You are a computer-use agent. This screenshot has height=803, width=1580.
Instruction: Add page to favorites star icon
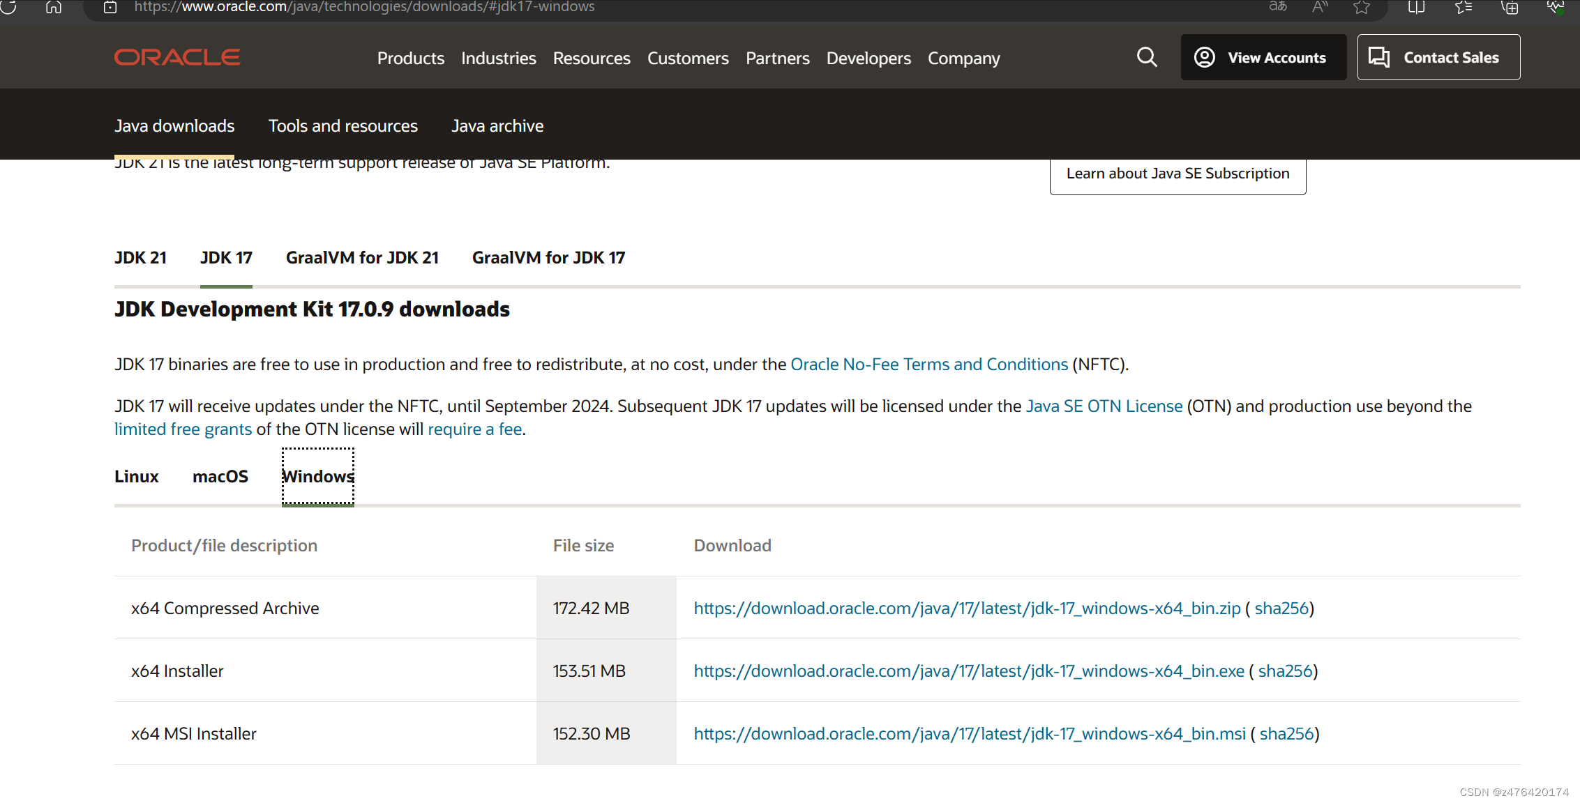1361,7
